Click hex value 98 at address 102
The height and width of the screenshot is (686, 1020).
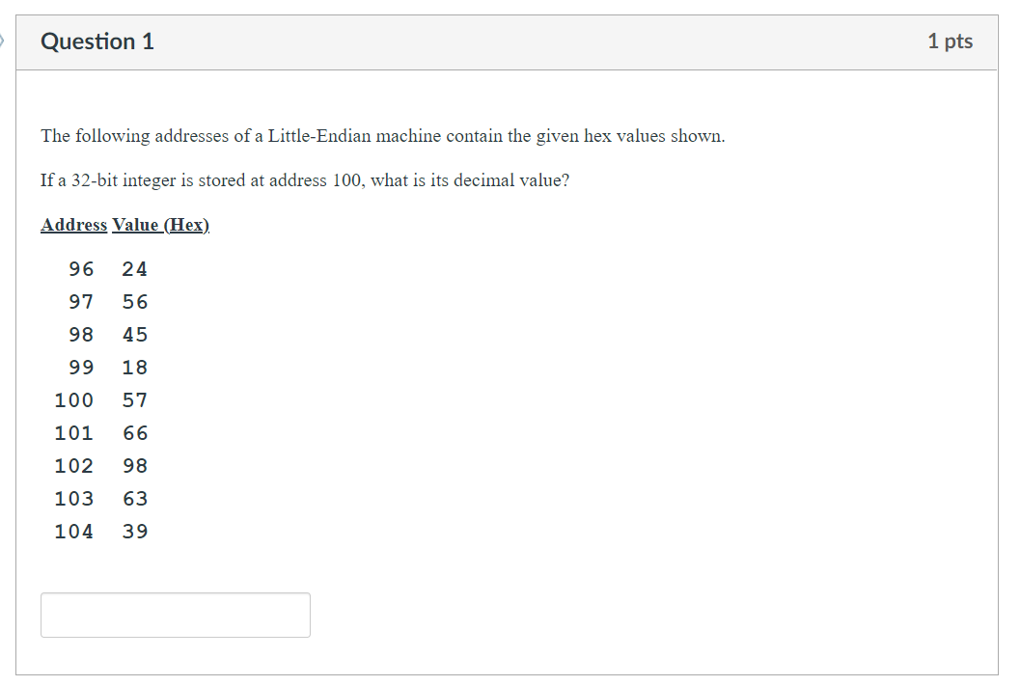tap(135, 465)
